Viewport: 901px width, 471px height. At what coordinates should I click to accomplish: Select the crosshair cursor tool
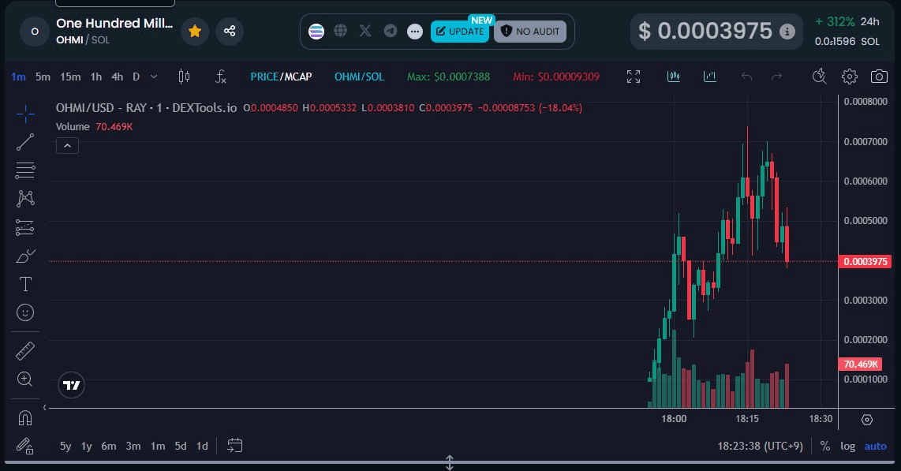pyautogui.click(x=25, y=114)
